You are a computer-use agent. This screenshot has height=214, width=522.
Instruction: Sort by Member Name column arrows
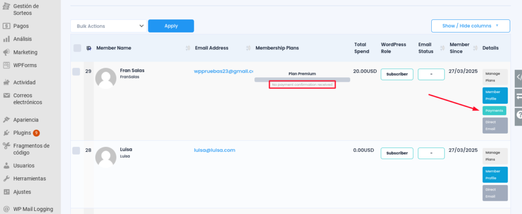click(x=188, y=48)
